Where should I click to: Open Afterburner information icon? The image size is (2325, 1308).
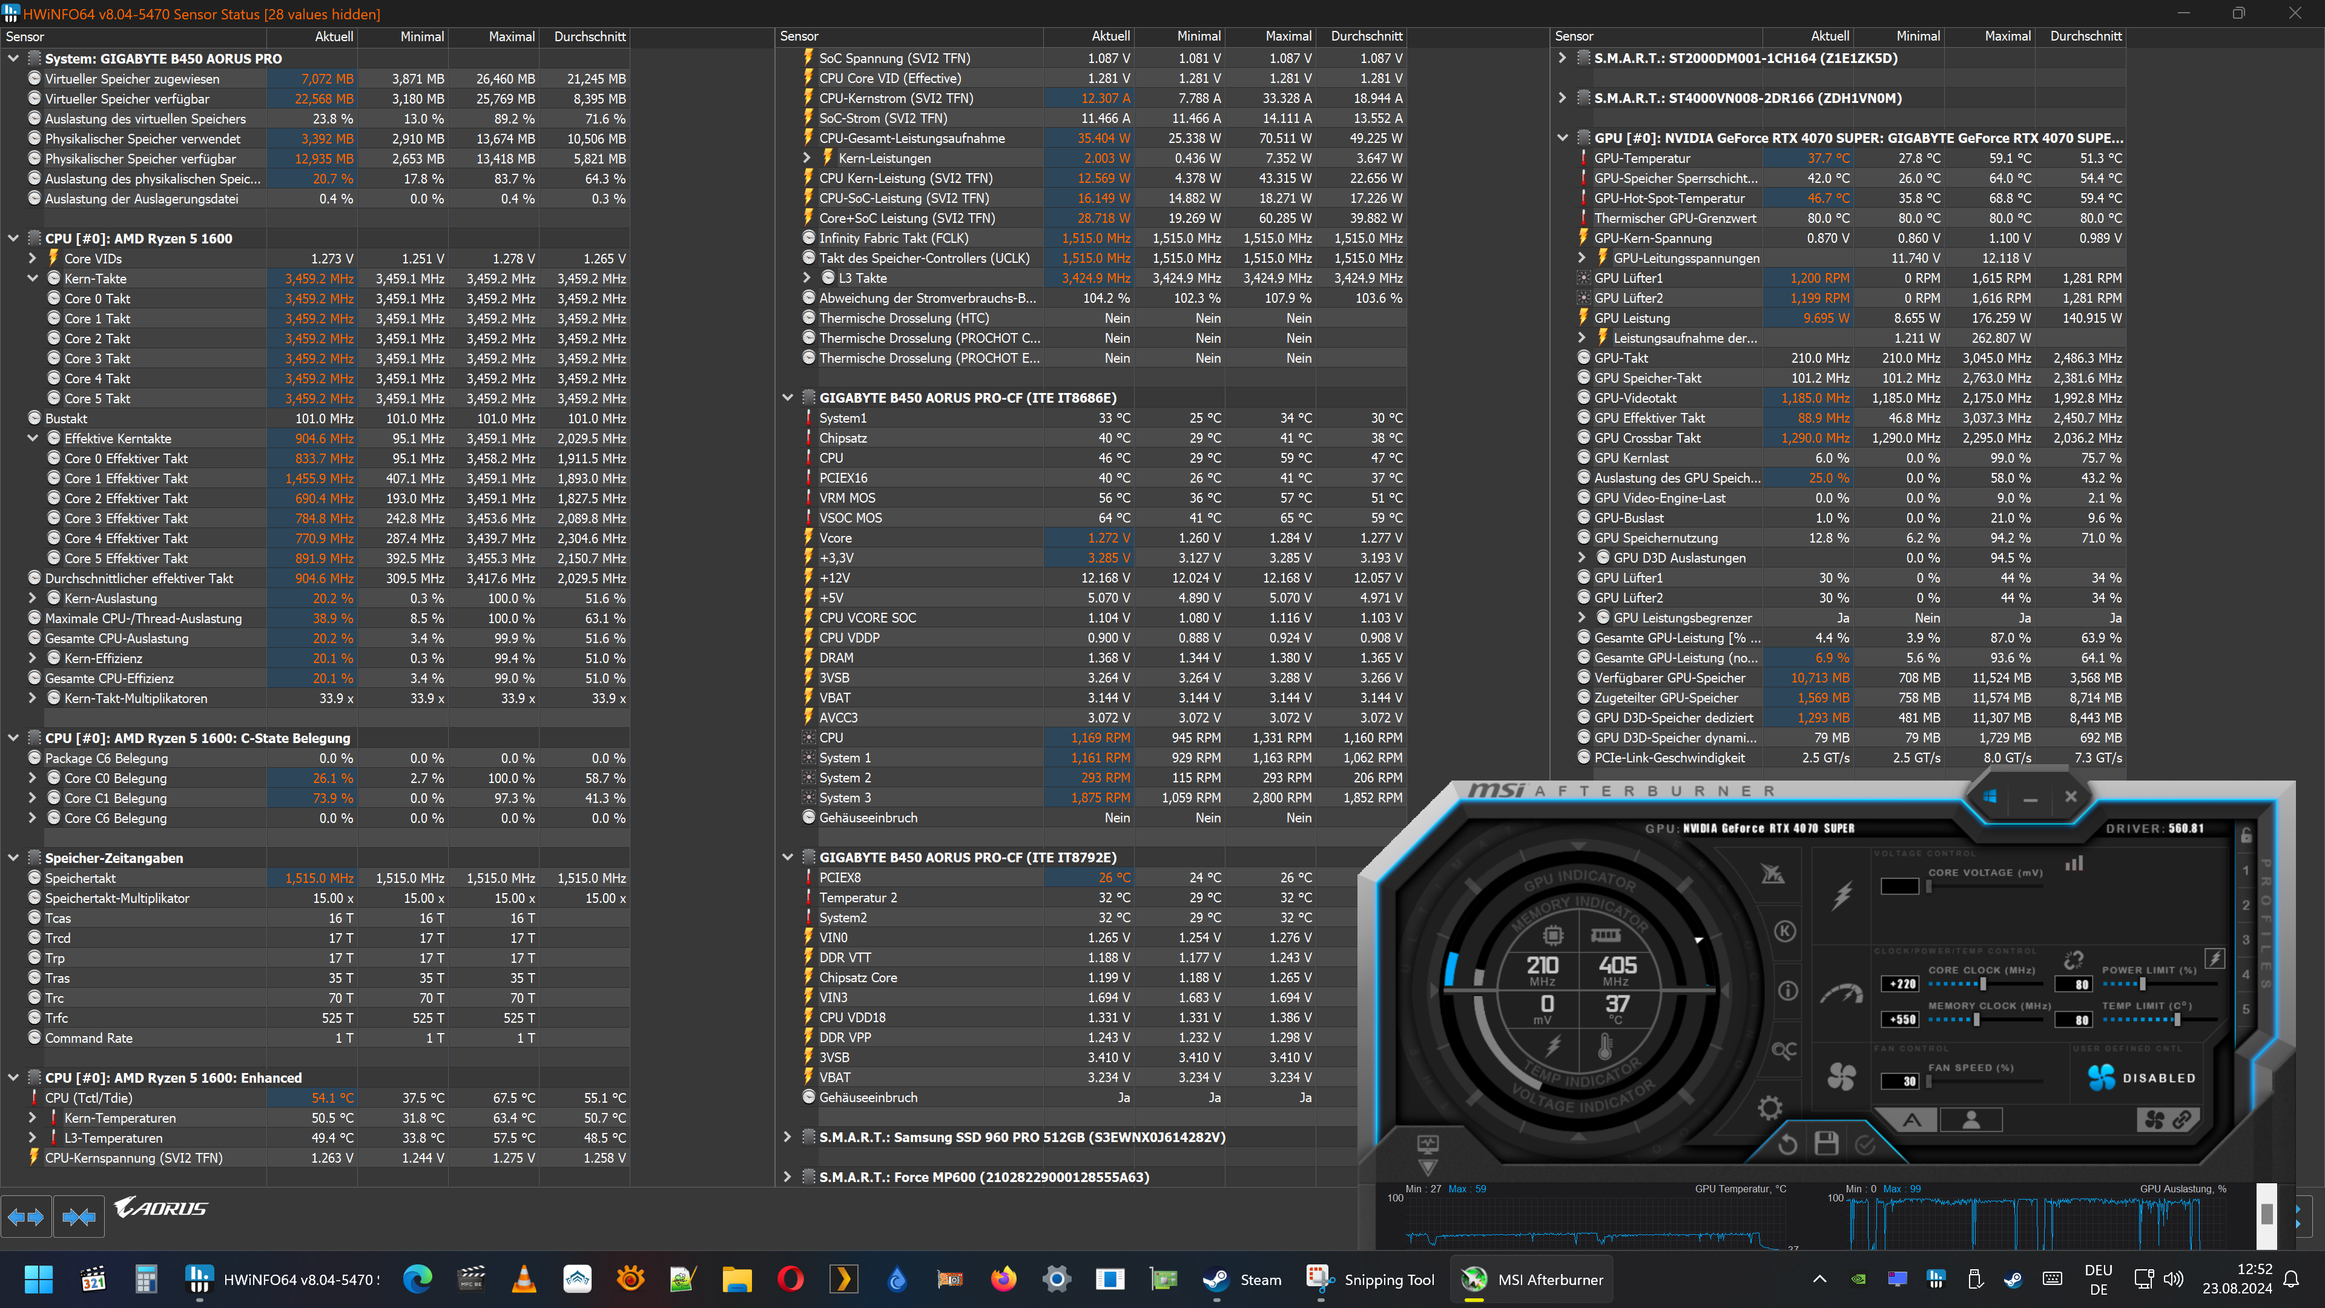coord(1787,990)
